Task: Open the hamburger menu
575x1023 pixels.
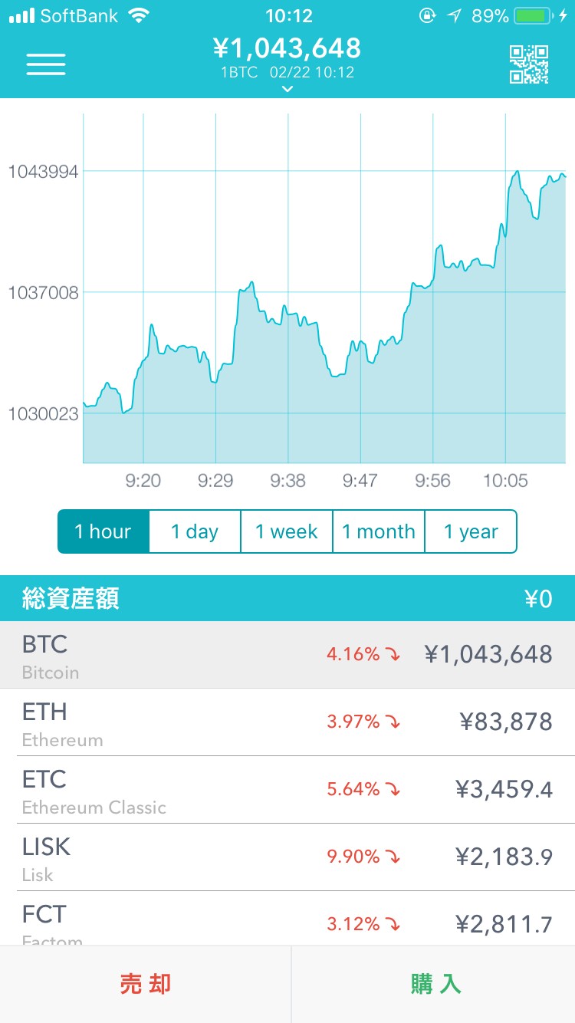Action: point(46,64)
